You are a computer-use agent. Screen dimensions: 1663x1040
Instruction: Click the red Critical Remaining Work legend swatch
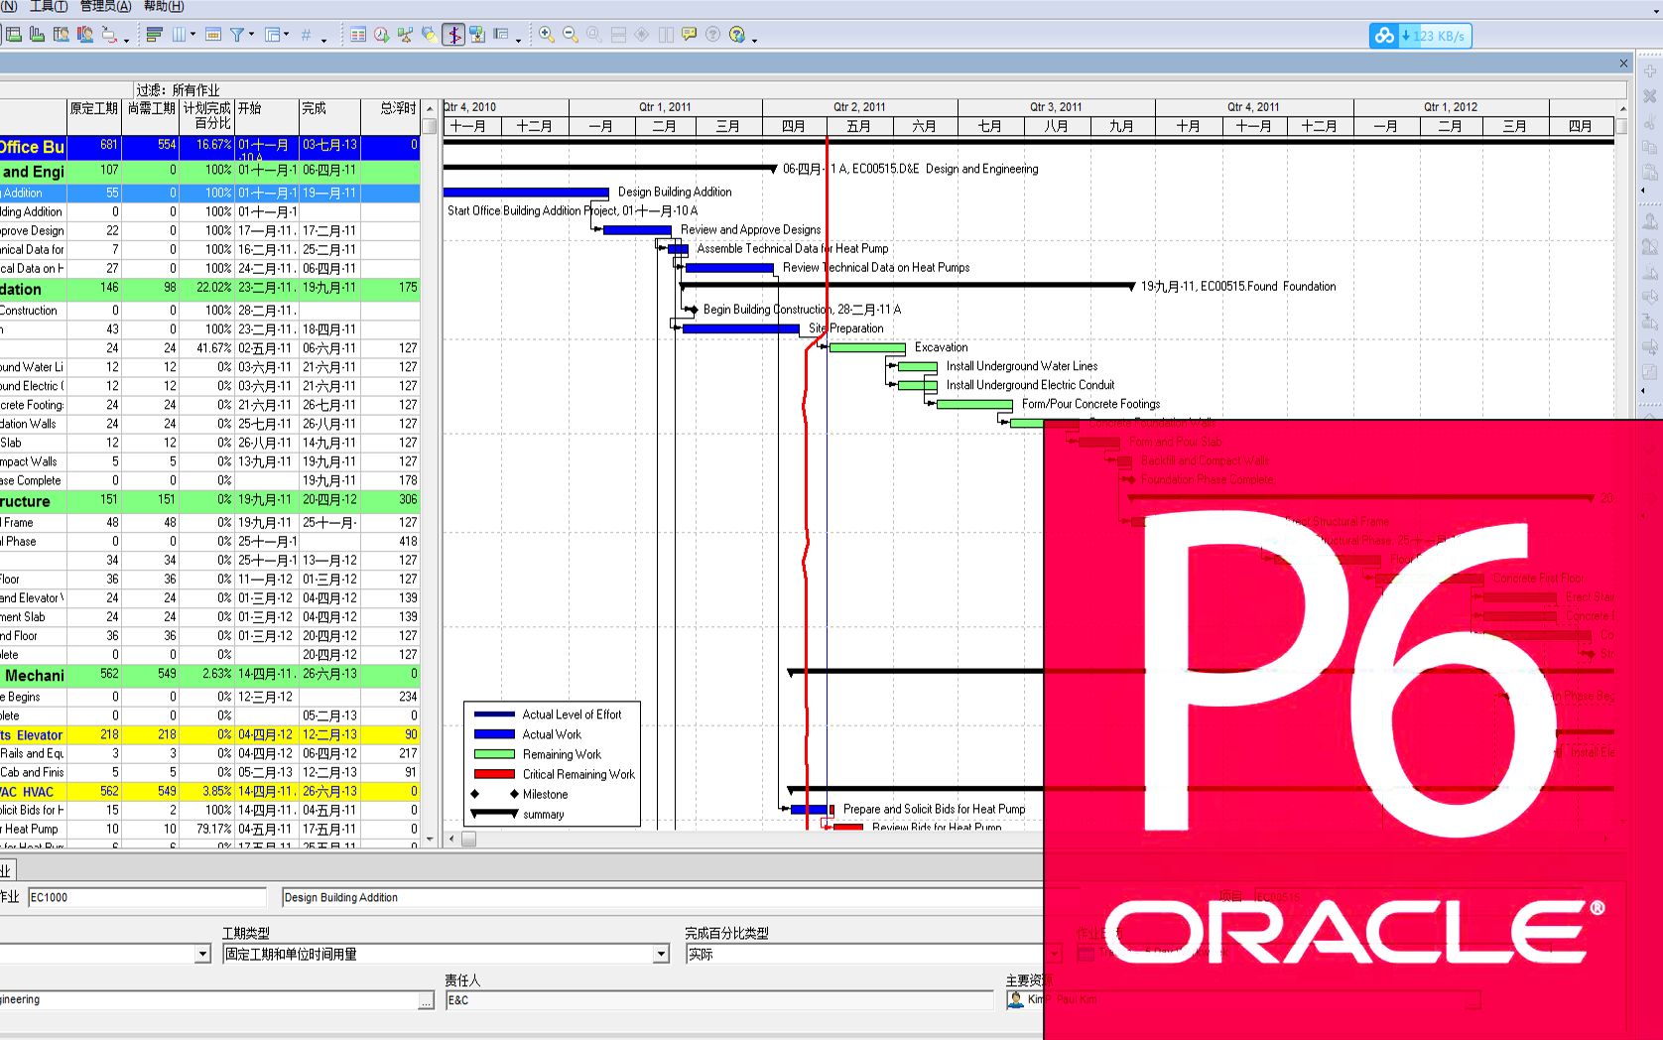pos(494,774)
